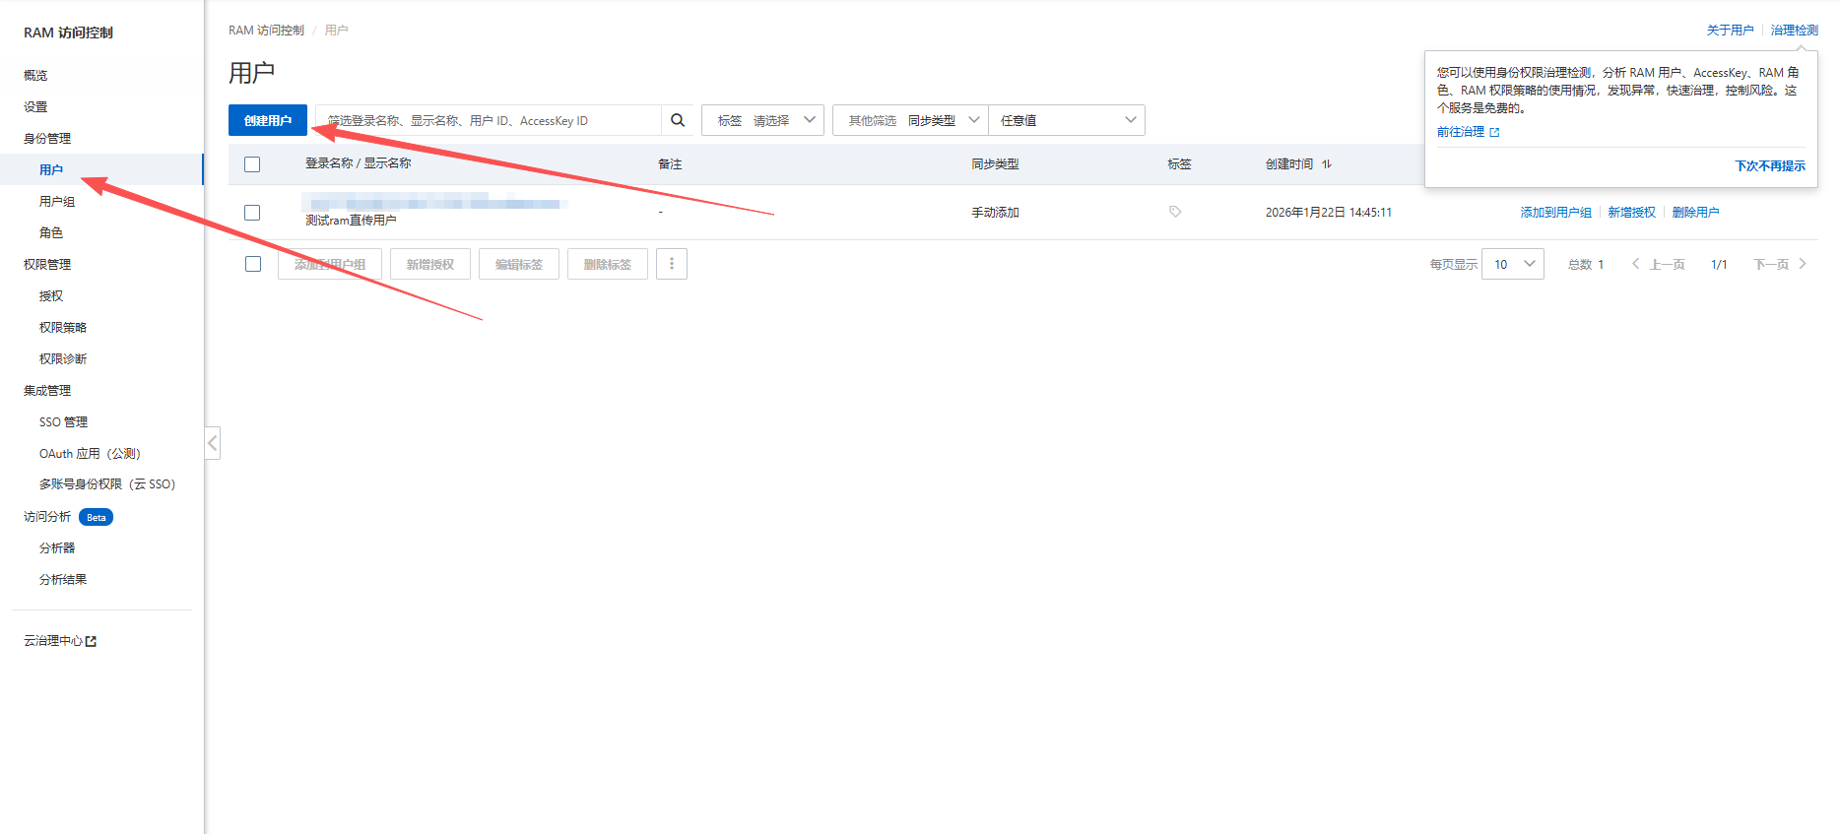Image resolution: width=1840 pixels, height=834 pixels.
Task: Open 用户组 in the sidebar
Action: (x=57, y=202)
